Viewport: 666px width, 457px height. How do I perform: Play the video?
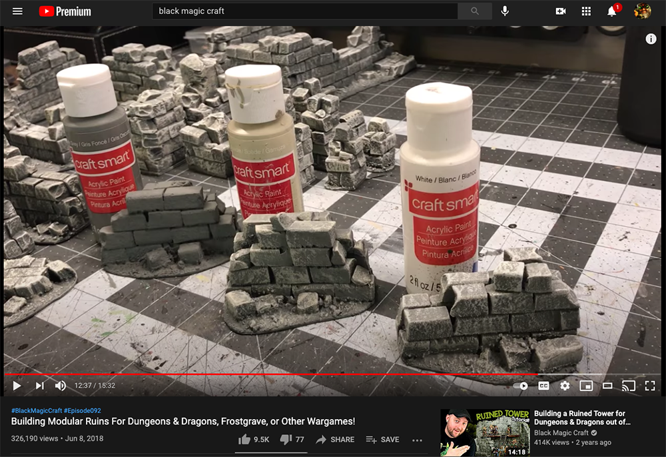click(17, 386)
